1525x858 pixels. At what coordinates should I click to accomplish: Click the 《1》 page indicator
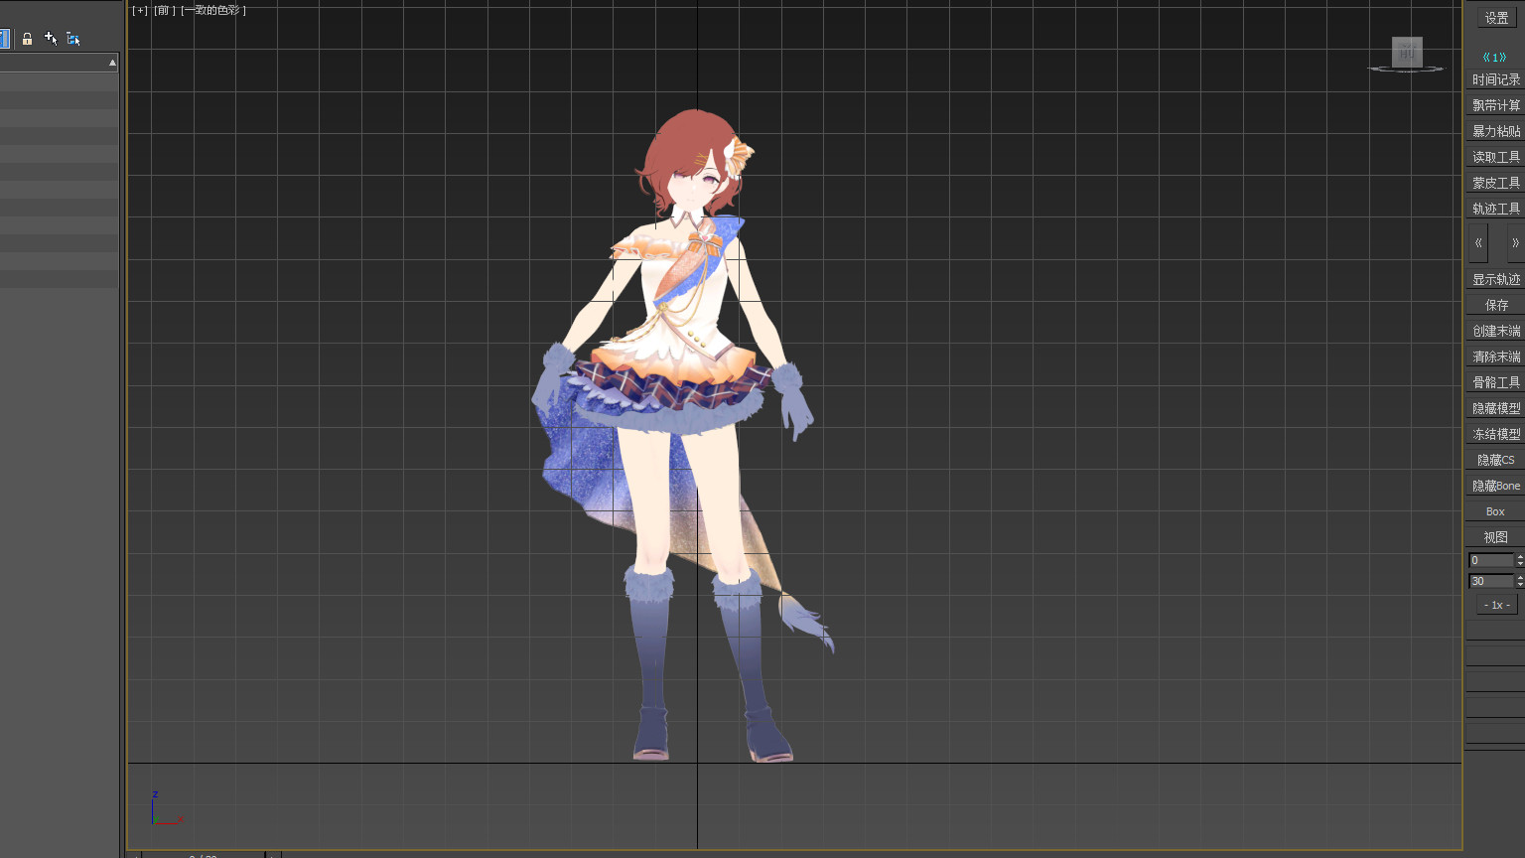coord(1494,58)
